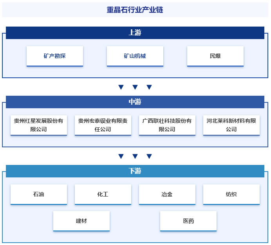Select the 矿山机械 card
Image resolution: width=271 pixels, height=245 pixels.
(135, 56)
